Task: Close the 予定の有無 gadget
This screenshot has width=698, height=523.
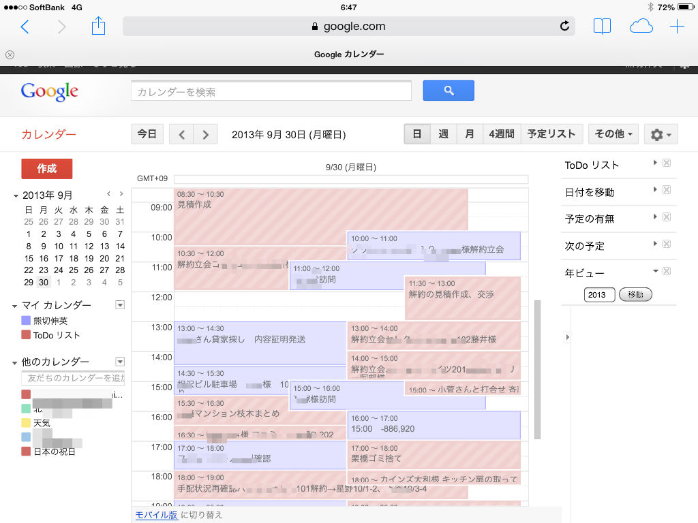Action: tap(667, 217)
